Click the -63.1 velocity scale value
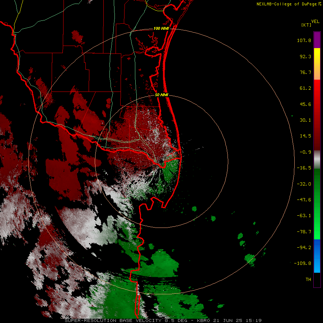Image resolution: width=323 pixels, height=323 pixels. click(304, 216)
